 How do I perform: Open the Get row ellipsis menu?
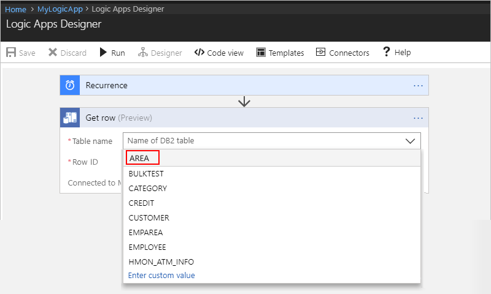(418, 118)
